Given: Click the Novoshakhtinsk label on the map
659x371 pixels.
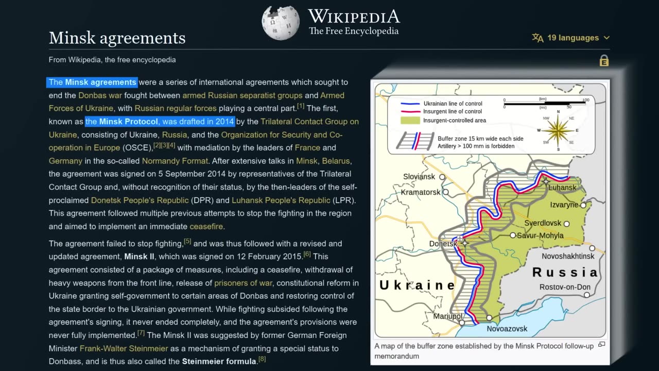Looking at the screenshot, I should [568, 256].
